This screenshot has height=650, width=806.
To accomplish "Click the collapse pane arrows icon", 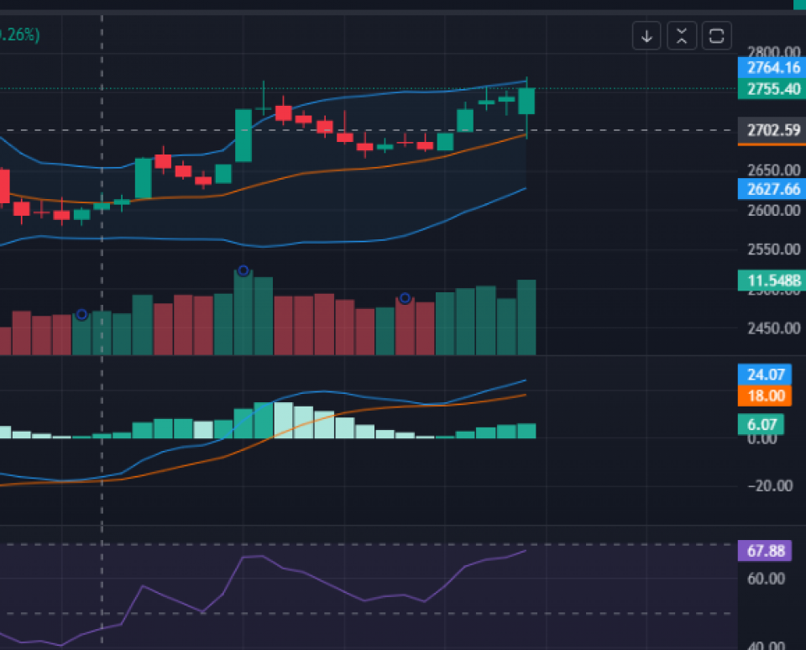I will [682, 36].
